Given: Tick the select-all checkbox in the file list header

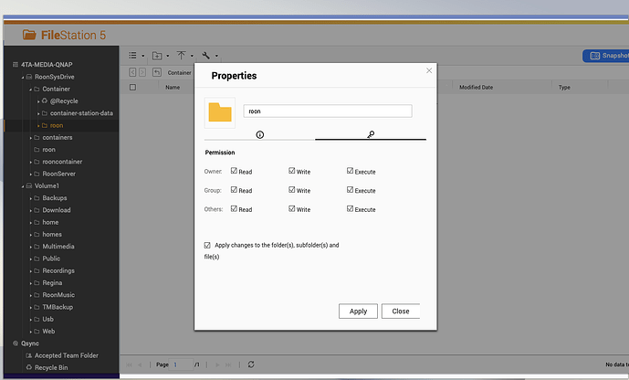Looking at the screenshot, I should [x=132, y=87].
